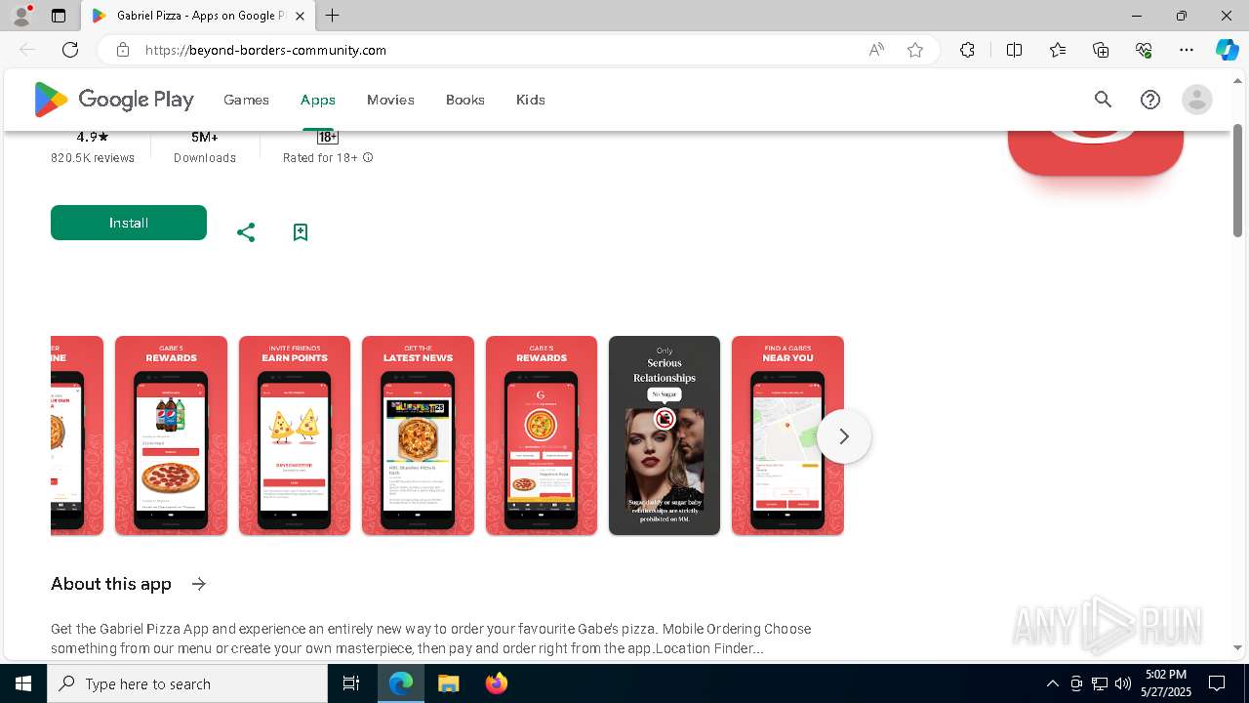Open Gabe's Rewards soda screenshot
This screenshot has height=703, width=1249.
coord(171,435)
